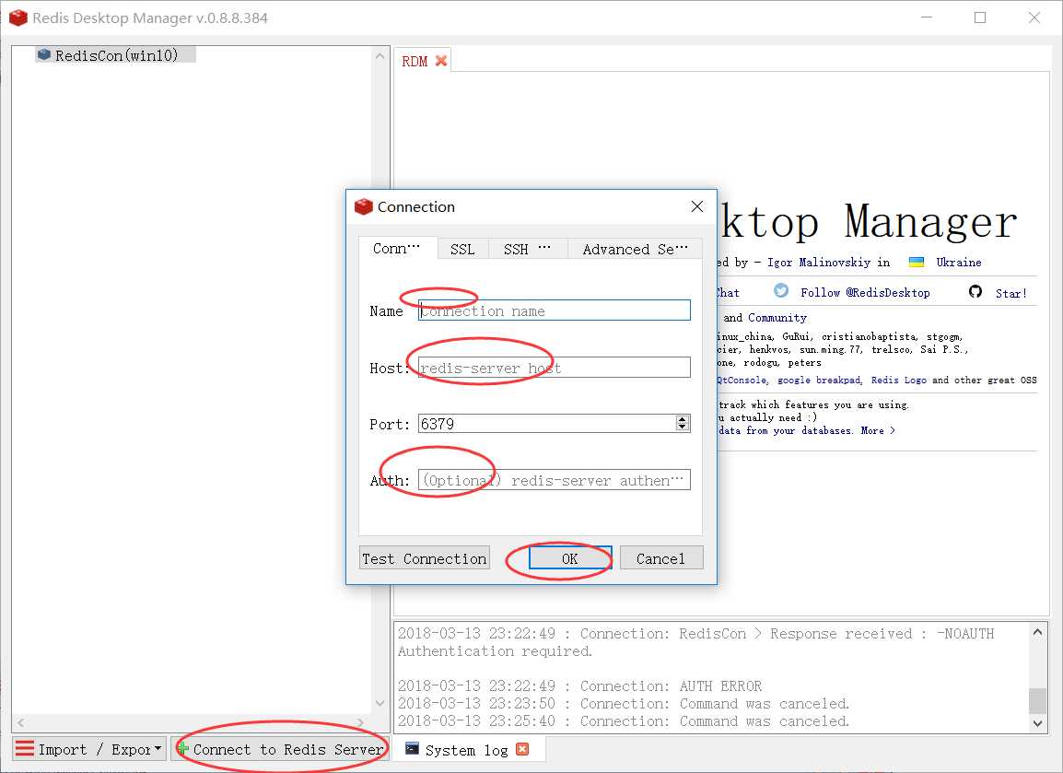Increase port number with up arrow

pyautogui.click(x=682, y=419)
